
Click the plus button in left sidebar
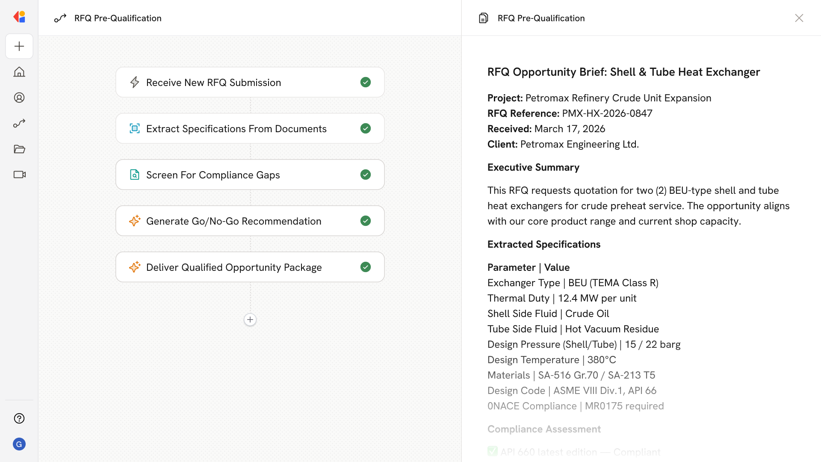click(19, 46)
